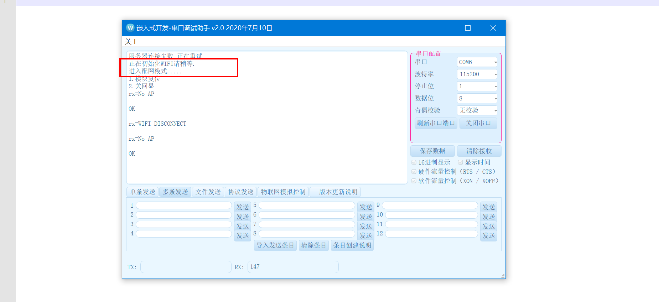The width and height of the screenshot is (659, 302).
Task: Click 发送 button for entry 11
Action: [x=489, y=226]
